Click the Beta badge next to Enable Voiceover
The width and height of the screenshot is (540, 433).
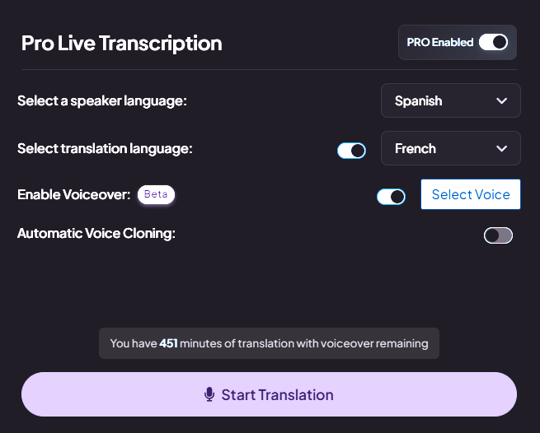click(x=156, y=194)
